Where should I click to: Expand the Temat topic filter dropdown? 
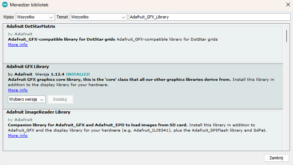click(x=98, y=17)
